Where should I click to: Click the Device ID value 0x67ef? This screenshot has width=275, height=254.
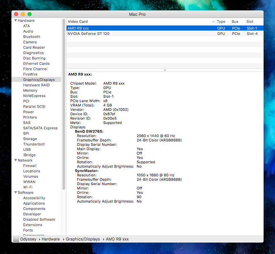pyautogui.click(x=109, y=114)
